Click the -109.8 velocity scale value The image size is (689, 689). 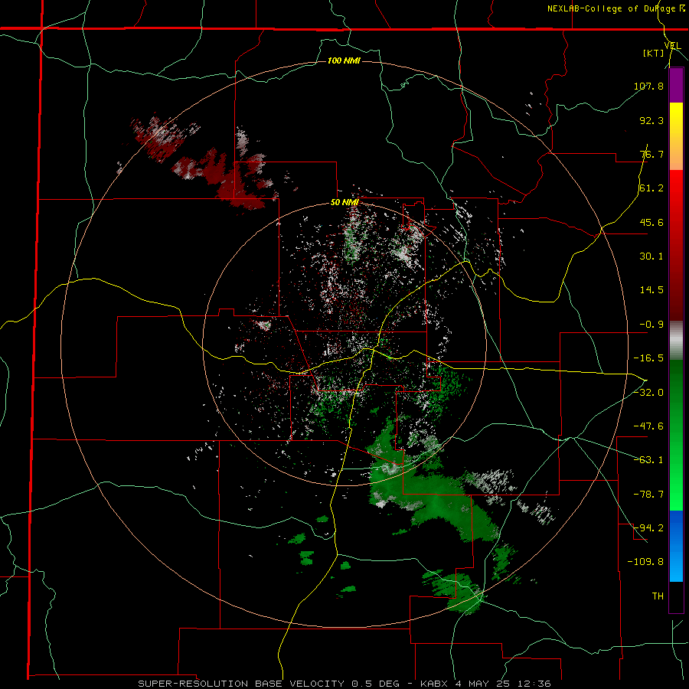pyautogui.click(x=646, y=562)
